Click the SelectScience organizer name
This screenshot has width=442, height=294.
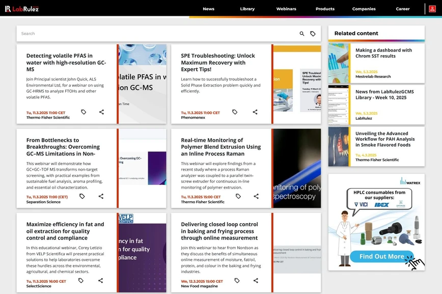[39, 286]
